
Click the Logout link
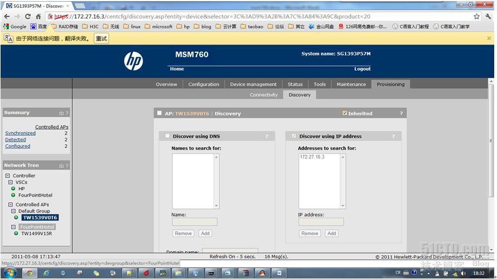tap(362, 69)
